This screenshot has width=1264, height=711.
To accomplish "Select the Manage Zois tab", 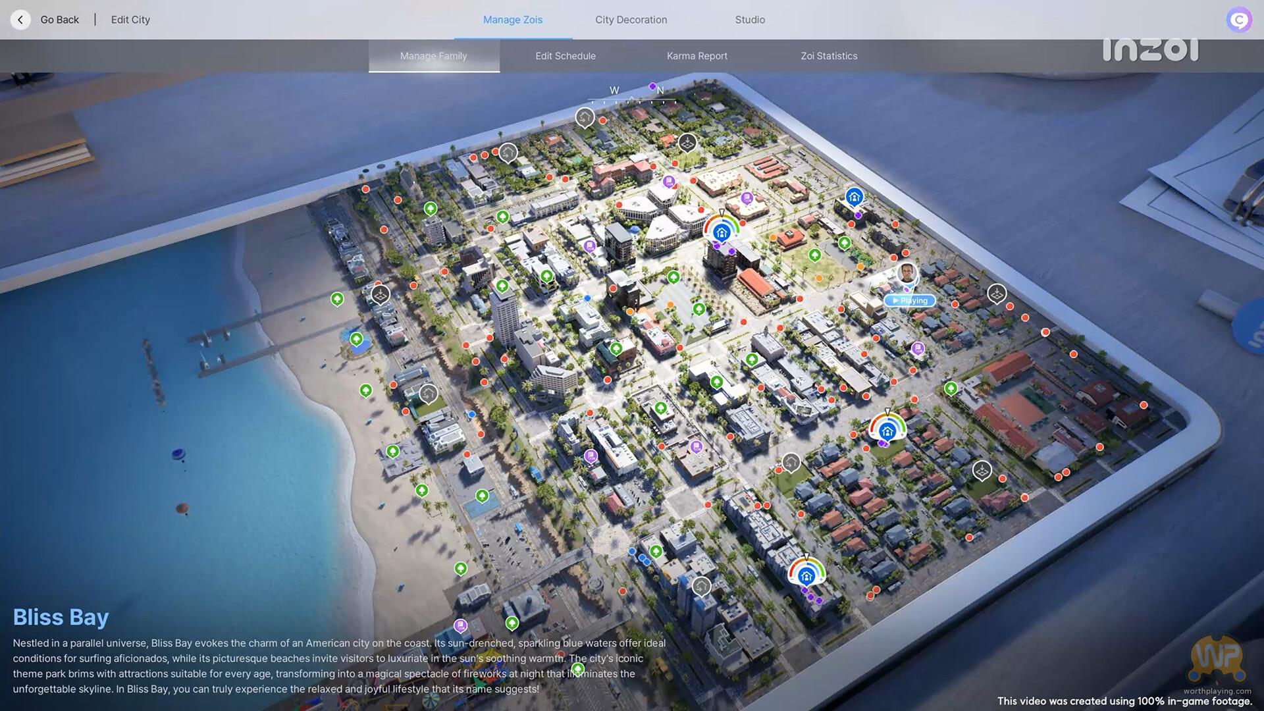I will tap(513, 20).
